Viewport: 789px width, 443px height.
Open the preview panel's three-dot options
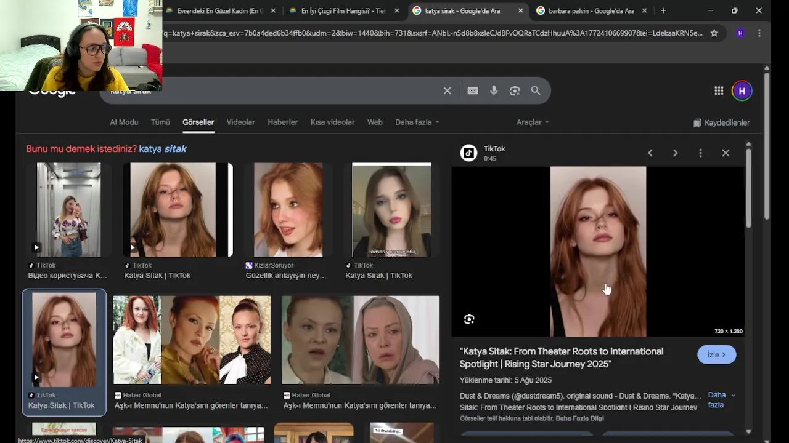coord(700,153)
